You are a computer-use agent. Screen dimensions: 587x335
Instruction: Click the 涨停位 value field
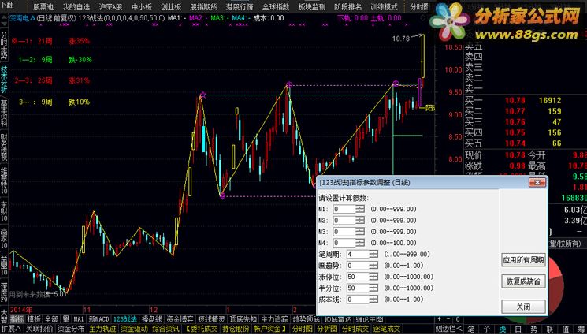point(358,277)
